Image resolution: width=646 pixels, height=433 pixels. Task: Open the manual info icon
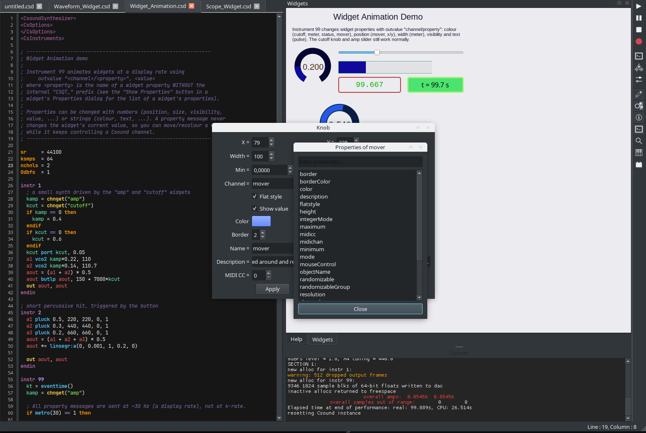[638, 117]
